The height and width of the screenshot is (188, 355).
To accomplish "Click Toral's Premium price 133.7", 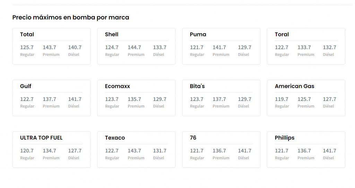I will (304, 48).
